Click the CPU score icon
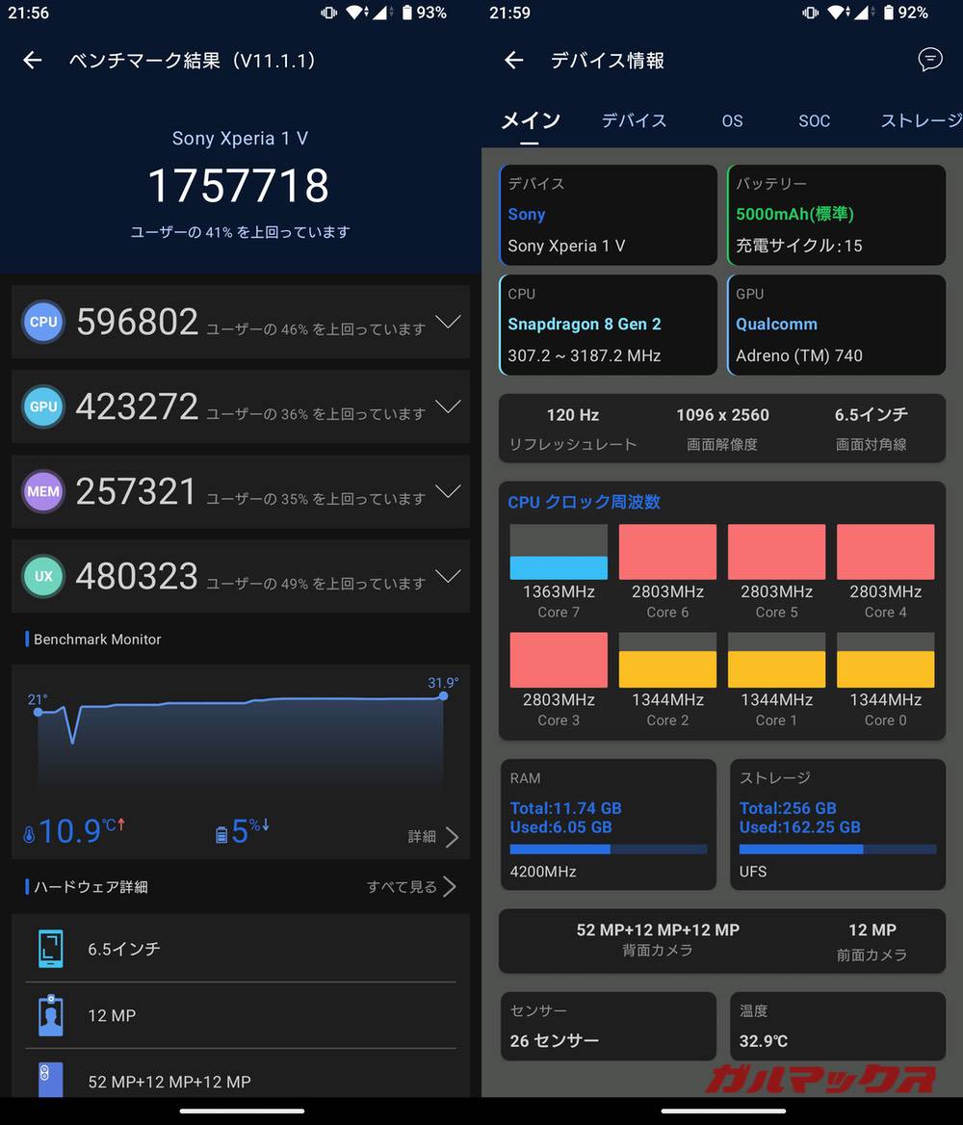 coord(42,322)
